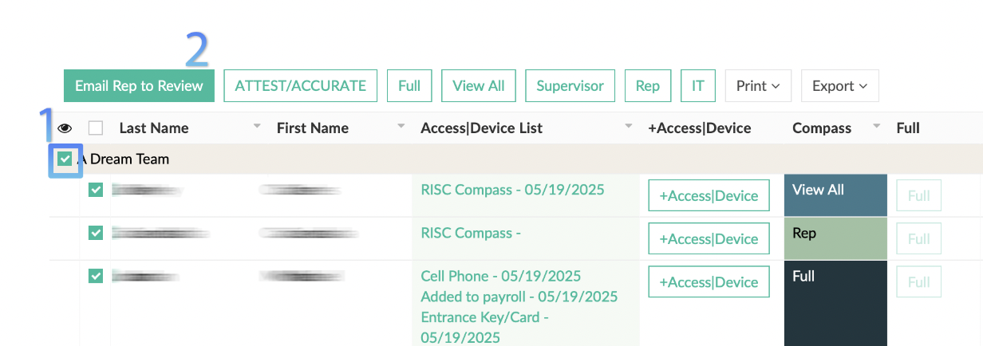The height and width of the screenshot is (346, 983).
Task: Open the Access|Device List column filter arrow
Action: [629, 127]
